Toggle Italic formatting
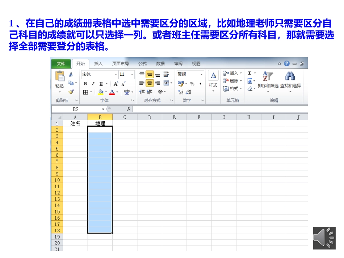Viewport: 344px width, 258px height. (93, 84)
